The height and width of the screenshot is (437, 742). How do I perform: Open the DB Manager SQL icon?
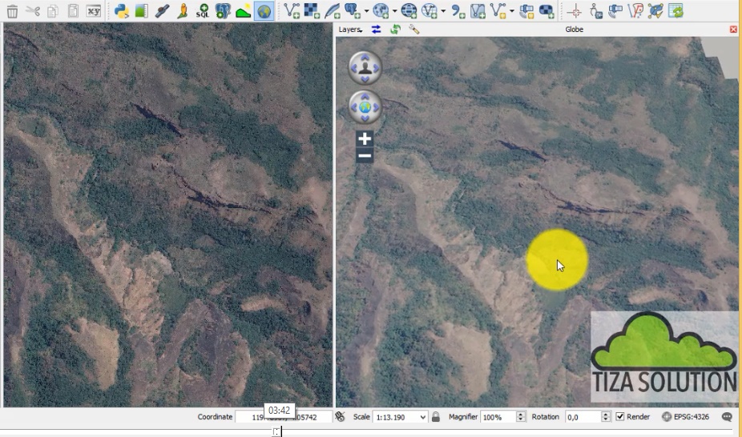[203, 11]
